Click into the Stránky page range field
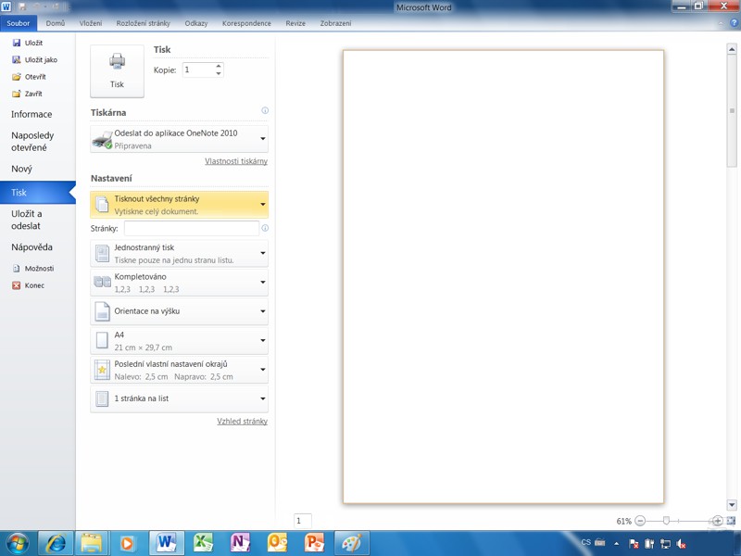The height and width of the screenshot is (556, 741). (x=192, y=228)
